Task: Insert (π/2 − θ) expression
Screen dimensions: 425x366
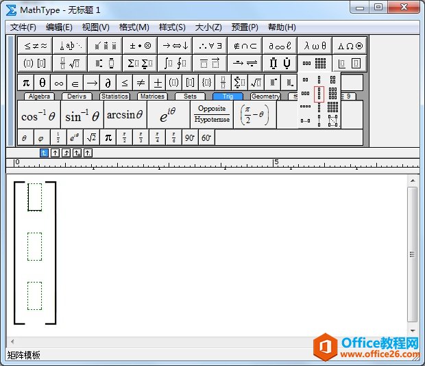Action: point(255,115)
